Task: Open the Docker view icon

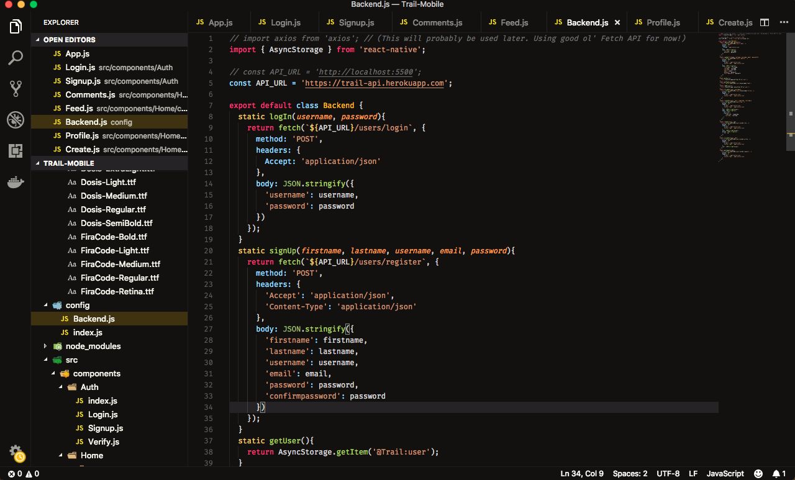Action: click(x=16, y=182)
